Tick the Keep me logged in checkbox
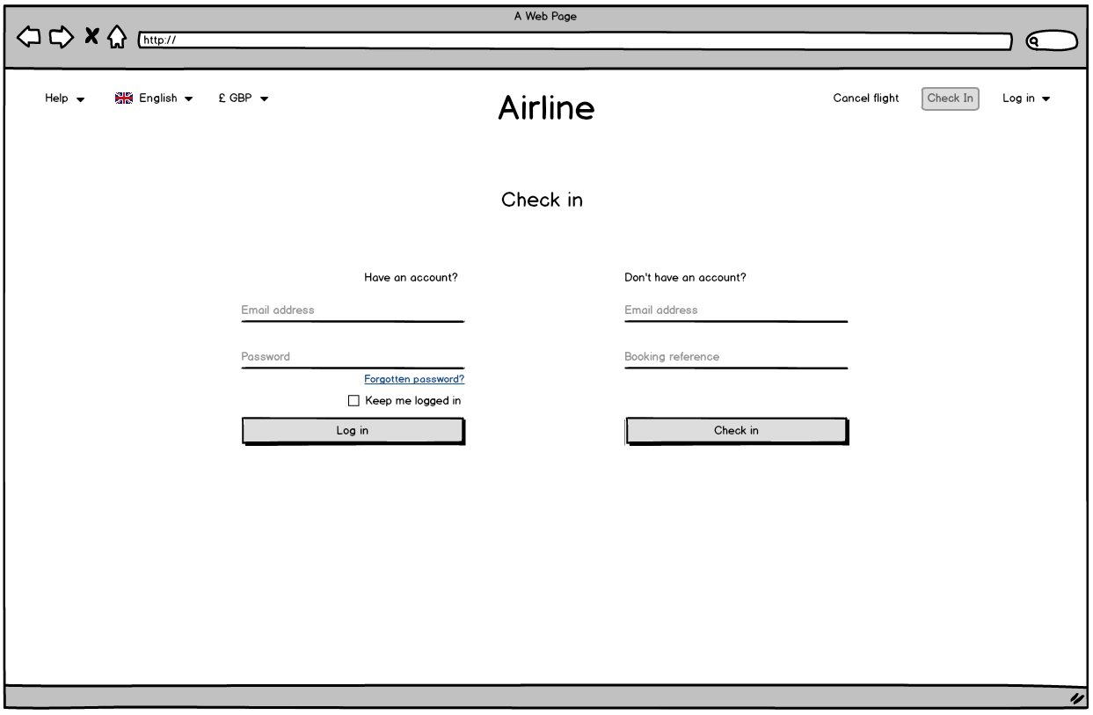1093x715 pixels. coord(353,401)
